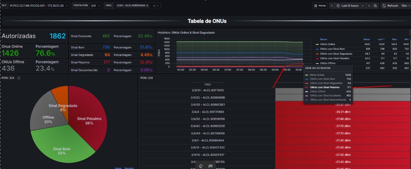Select table row 2/4/1 - ALCL:B36904AA
411x169 pixels.
click(207, 140)
